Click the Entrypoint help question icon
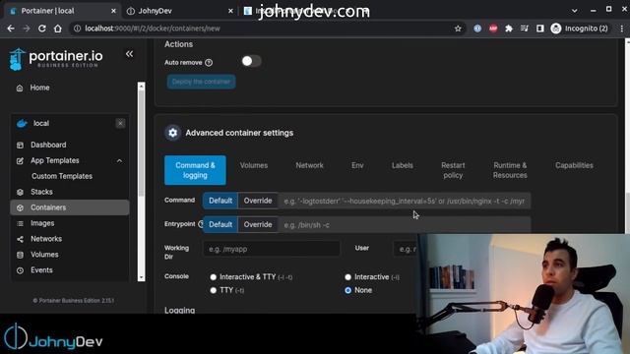This screenshot has height=354, width=630. coord(201,224)
